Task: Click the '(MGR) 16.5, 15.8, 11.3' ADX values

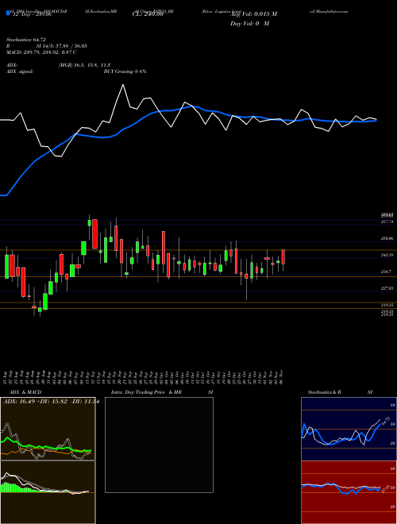Action: click(x=84, y=65)
